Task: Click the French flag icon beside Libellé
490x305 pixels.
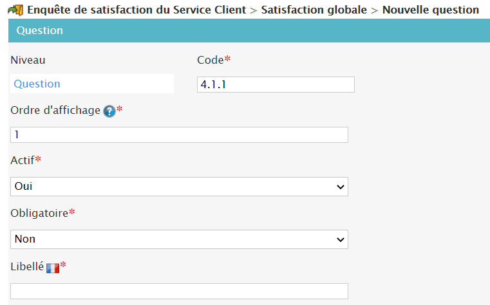Action: [x=52, y=267]
